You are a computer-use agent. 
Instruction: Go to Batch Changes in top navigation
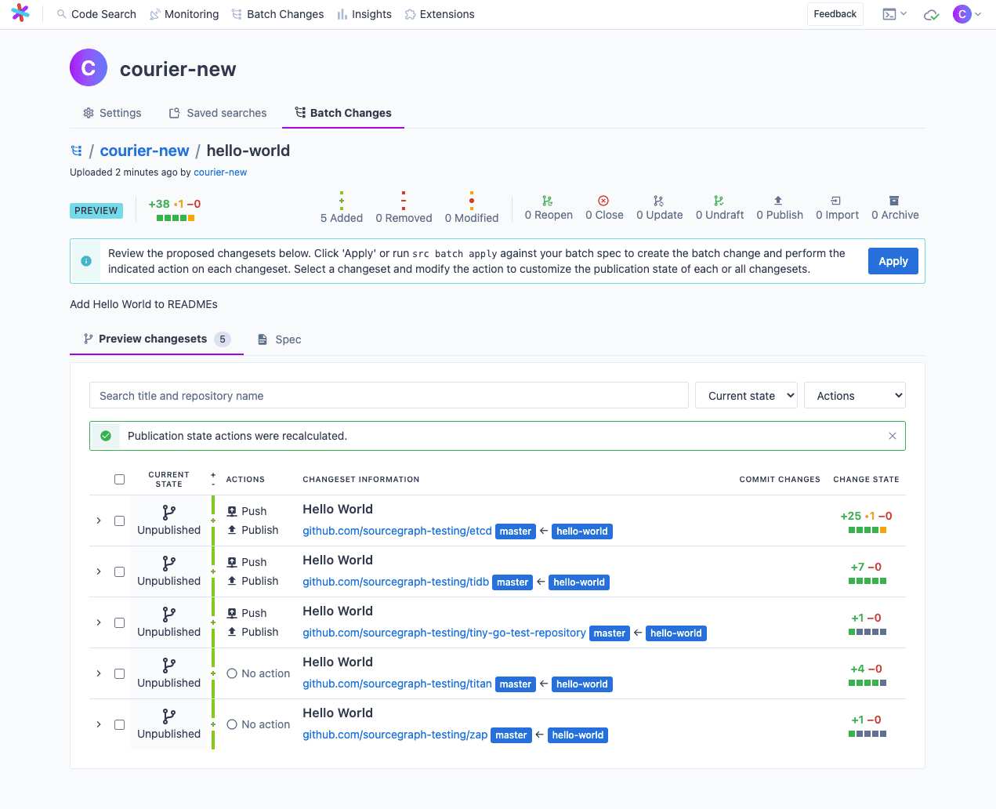[278, 14]
